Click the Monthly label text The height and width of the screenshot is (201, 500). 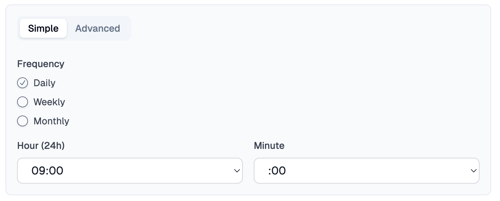tap(51, 121)
